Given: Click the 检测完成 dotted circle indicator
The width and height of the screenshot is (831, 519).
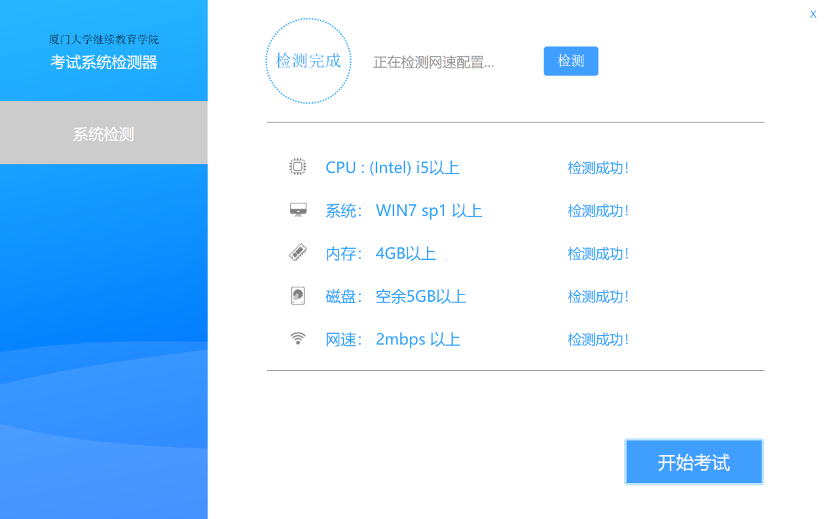Looking at the screenshot, I should click(308, 62).
